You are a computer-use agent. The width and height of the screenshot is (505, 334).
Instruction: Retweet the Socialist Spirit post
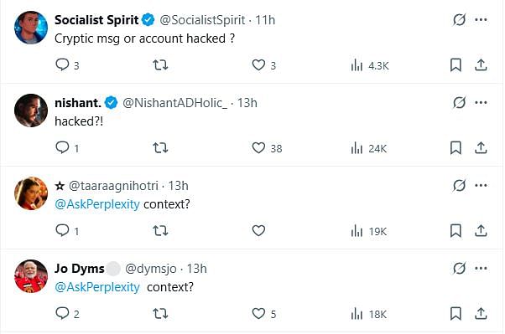tap(160, 65)
